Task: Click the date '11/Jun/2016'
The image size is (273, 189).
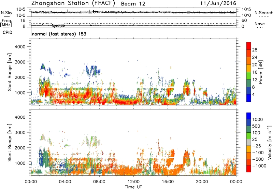Action: 218,3
